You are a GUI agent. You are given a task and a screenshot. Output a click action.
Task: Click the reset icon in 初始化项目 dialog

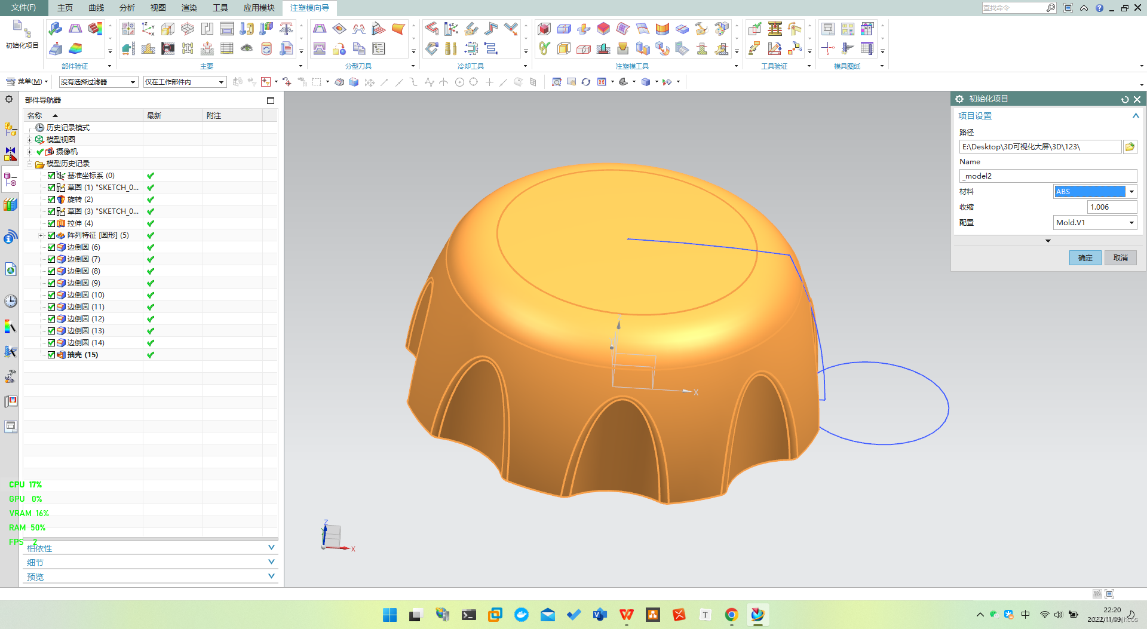point(1125,99)
